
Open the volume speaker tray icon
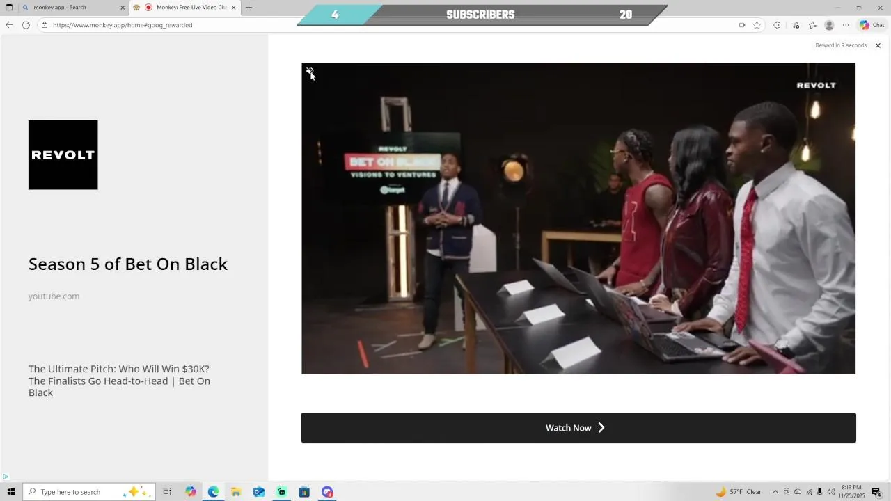[830, 492]
